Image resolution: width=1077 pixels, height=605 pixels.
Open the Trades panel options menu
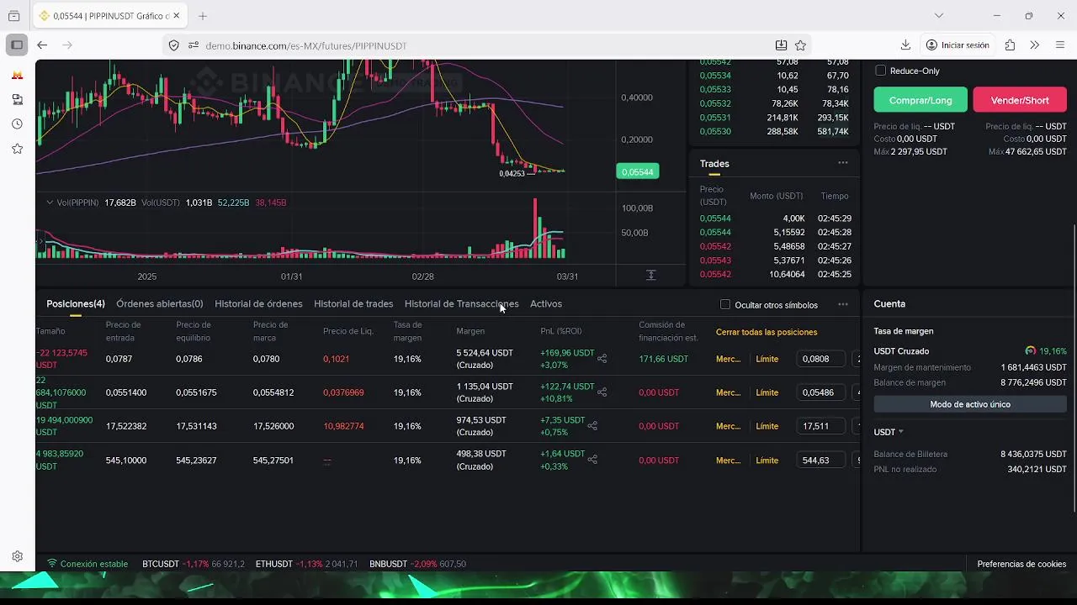click(x=843, y=163)
